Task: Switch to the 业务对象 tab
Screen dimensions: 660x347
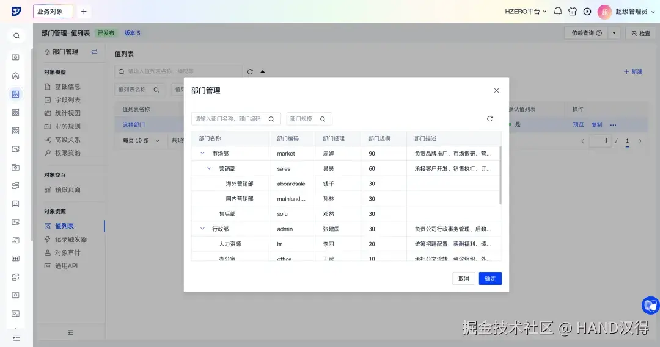Action: [x=53, y=12]
